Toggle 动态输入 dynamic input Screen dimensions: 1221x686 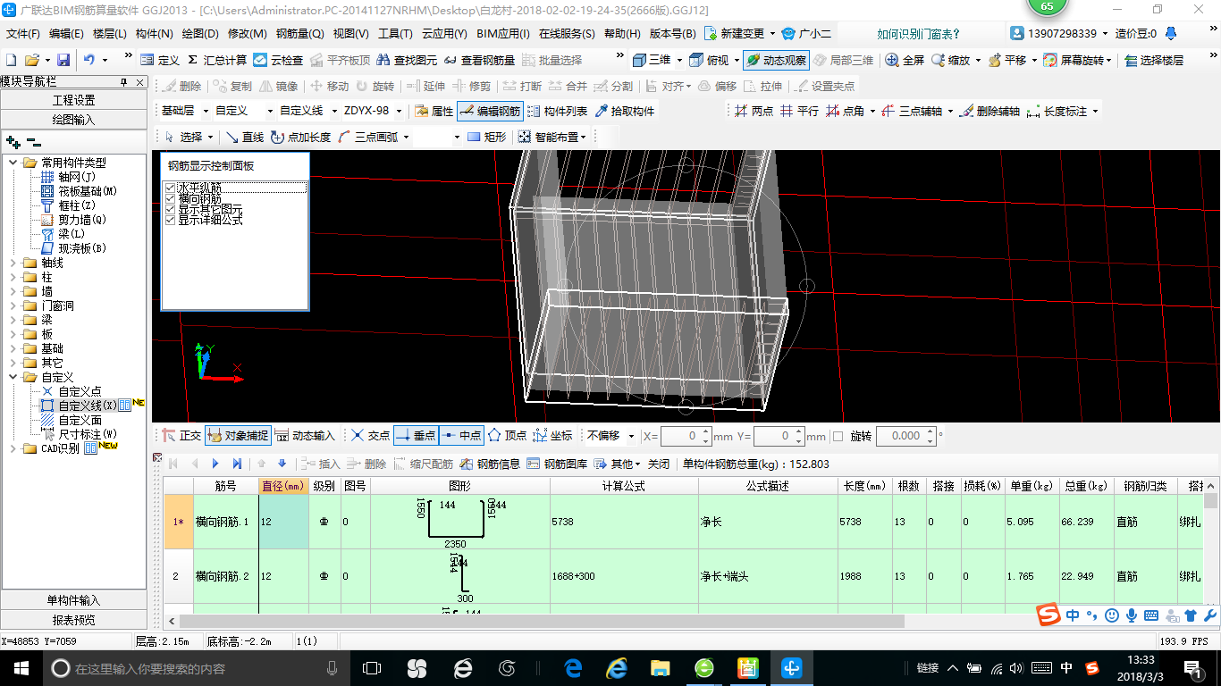click(305, 435)
